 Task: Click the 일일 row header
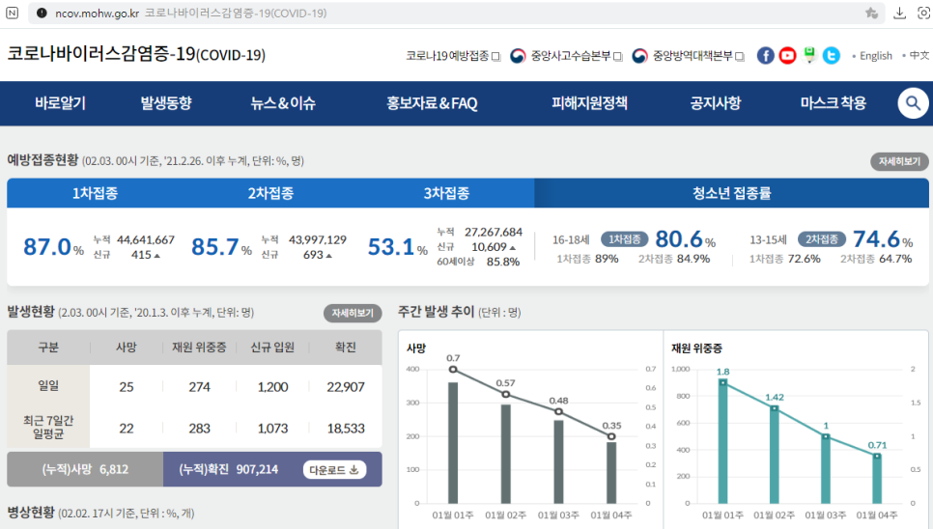point(48,386)
